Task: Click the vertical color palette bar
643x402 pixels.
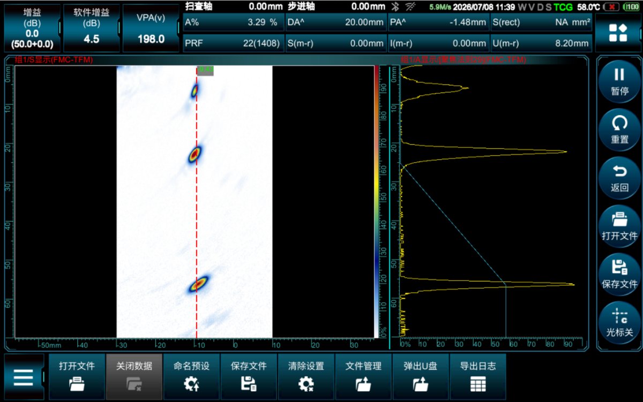Action: click(x=376, y=201)
